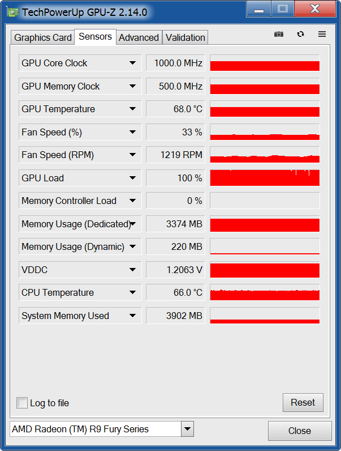
Task: Switch to the Graphics Card tab
Action: [x=43, y=37]
